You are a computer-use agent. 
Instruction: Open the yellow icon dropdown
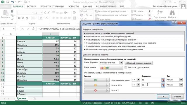click(x=108, y=85)
